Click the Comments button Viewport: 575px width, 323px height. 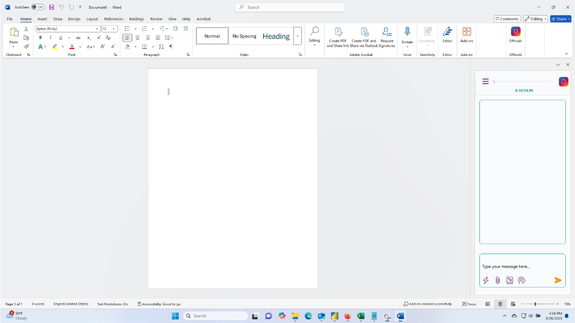pyautogui.click(x=507, y=19)
